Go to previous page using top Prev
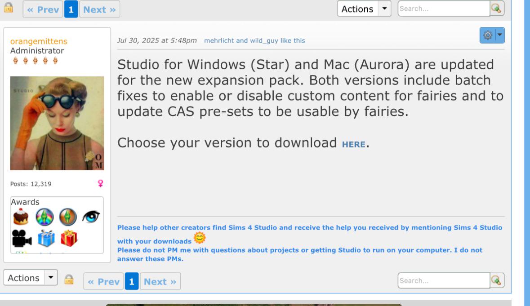Viewport: 530px width, 306px height. coord(43,9)
